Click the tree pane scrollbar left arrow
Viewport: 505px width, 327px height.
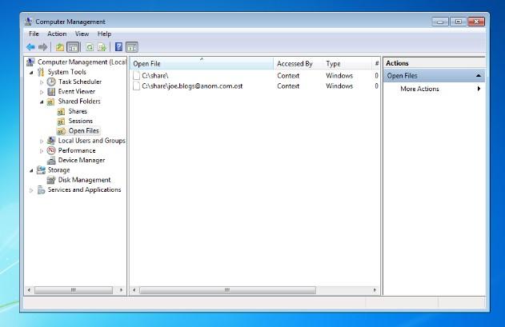click(x=29, y=290)
